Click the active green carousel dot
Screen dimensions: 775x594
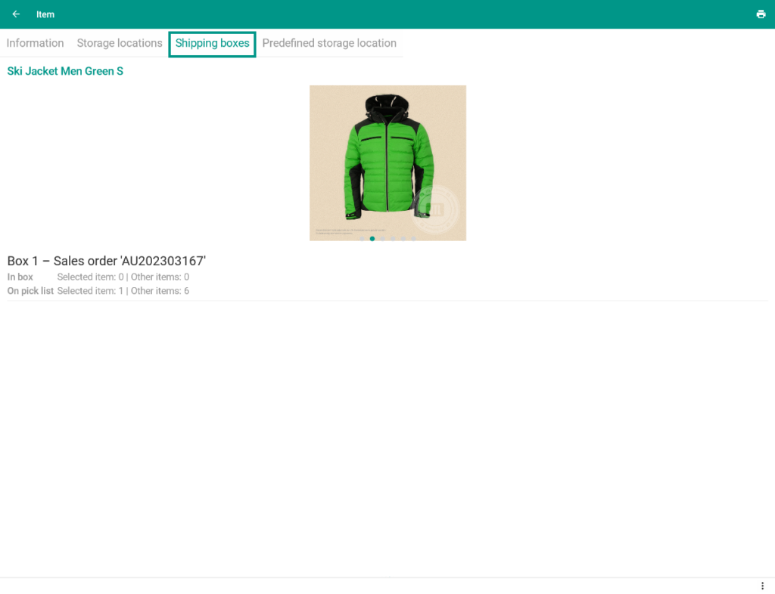pyautogui.click(x=372, y=239)
